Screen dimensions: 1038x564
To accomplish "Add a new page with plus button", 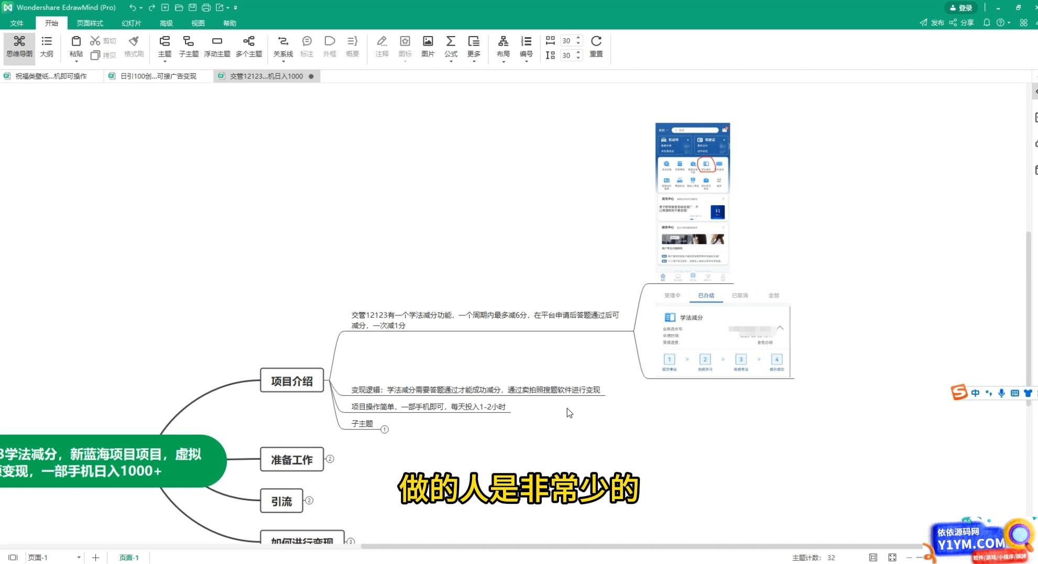I will (95, 557).
